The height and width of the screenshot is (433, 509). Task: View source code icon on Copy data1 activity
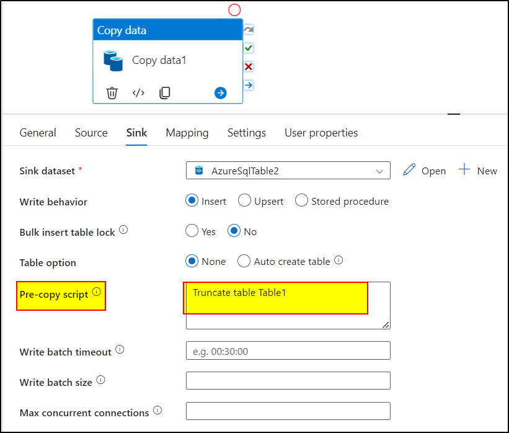point(138,93)
